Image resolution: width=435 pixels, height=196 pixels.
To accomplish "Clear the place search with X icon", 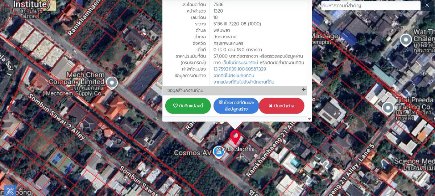I will click(x=425, y=5).
